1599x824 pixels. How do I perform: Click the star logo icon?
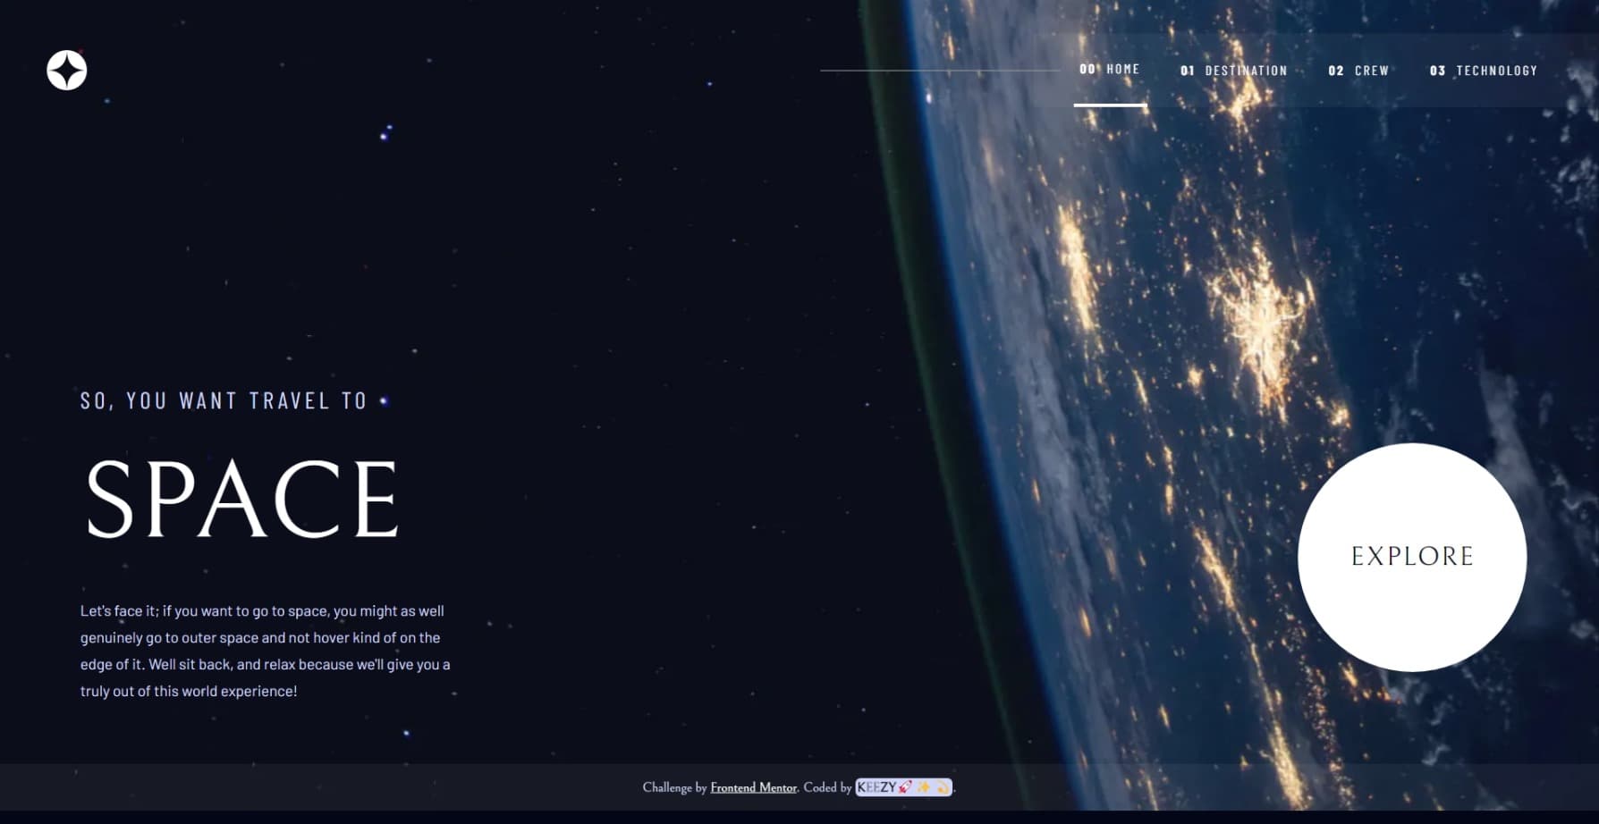pos(67,71)
